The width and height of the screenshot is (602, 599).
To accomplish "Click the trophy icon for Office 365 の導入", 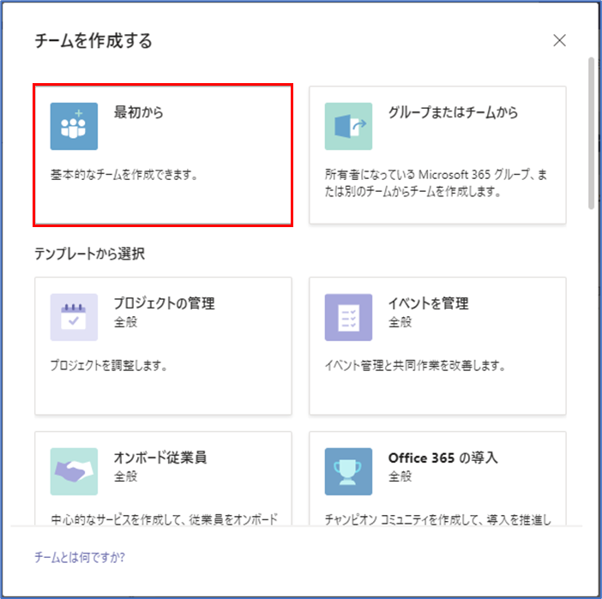I will [x=348, y=471].
